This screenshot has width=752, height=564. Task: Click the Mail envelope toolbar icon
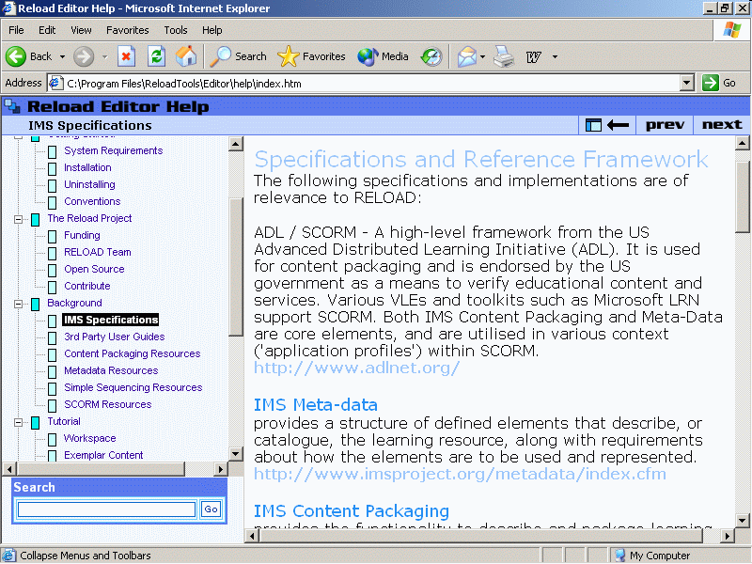[466, 56]
